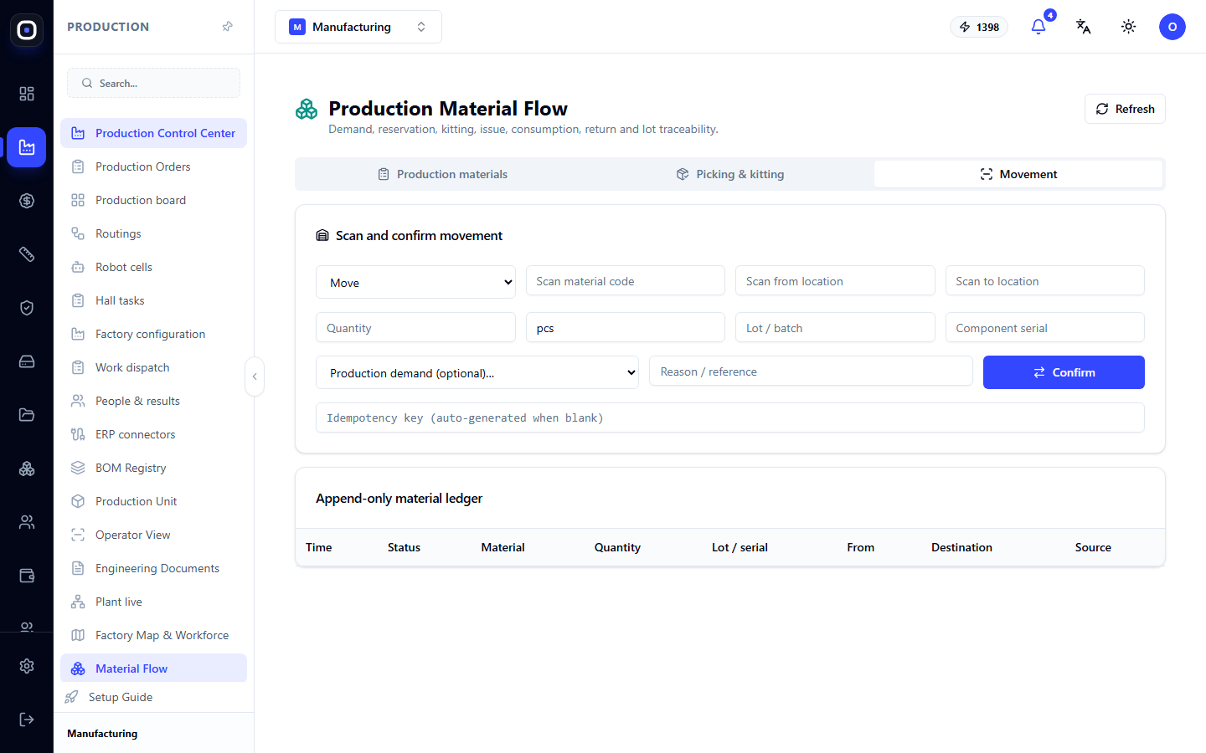Click the app logo at top left
1206x753 pixels.
[x=27, y=30]
